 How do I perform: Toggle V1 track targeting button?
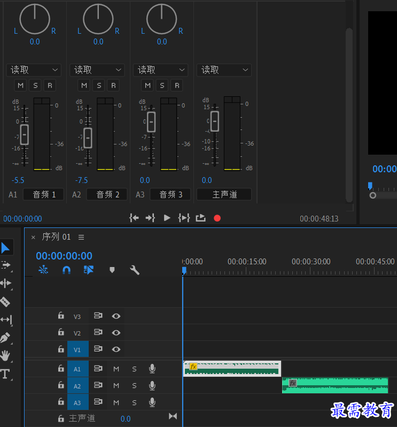coord(78,349)
